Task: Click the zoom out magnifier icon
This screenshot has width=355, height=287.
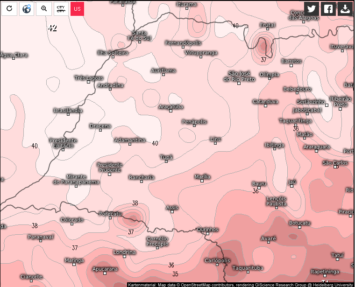Action: 44,8
